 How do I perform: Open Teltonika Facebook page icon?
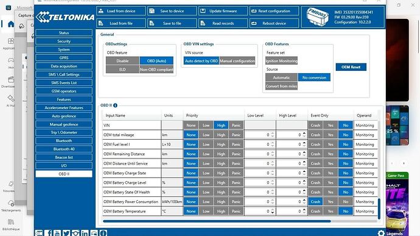point(48,233)
